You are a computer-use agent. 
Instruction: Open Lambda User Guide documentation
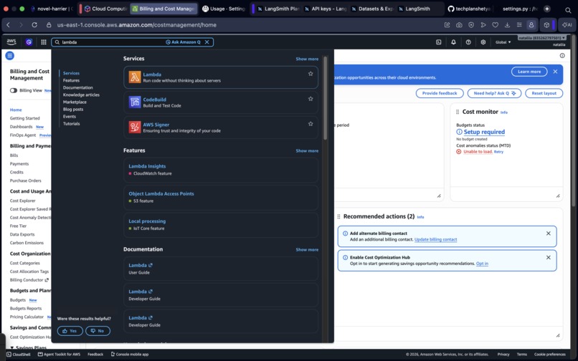coord(141,265)
